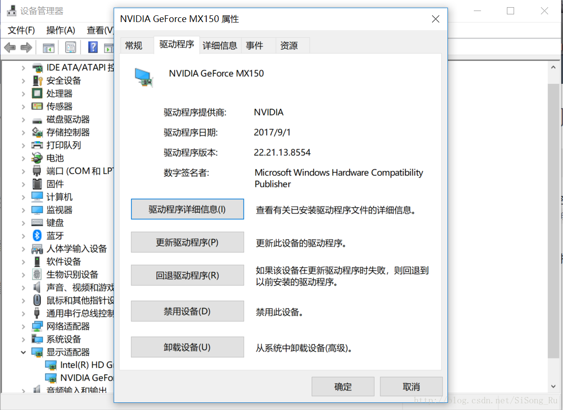Select the 存储控制器 icon
Image resolution: width=563 pixels, height=410 pixels.
click(x=37, y=132)
